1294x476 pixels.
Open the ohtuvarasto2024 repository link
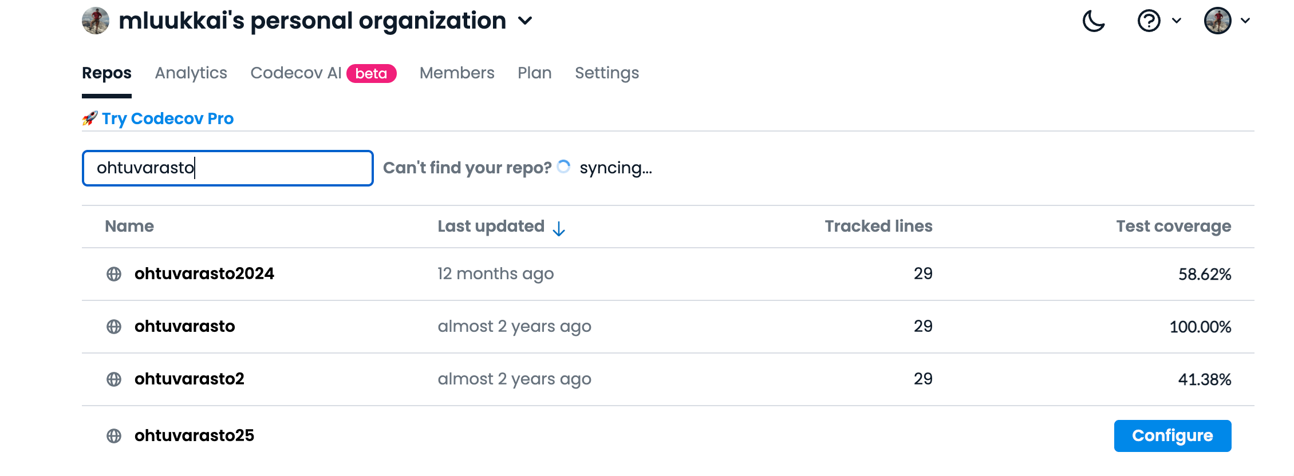tap(204, 274)
